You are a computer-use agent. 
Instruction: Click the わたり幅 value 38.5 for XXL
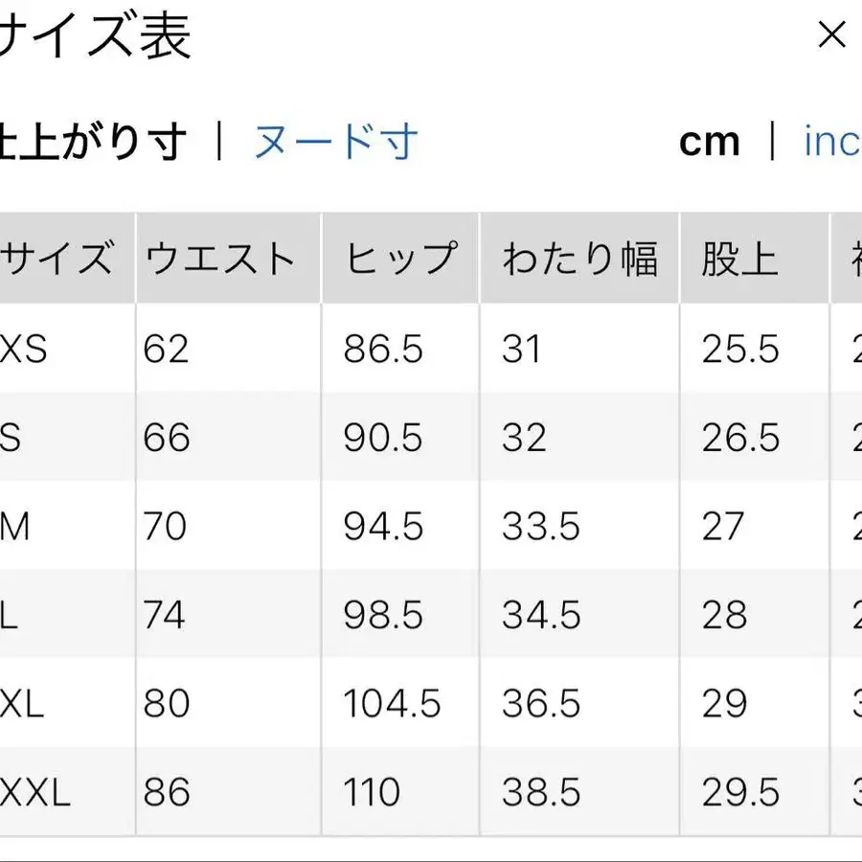click(x=543, y=792)
